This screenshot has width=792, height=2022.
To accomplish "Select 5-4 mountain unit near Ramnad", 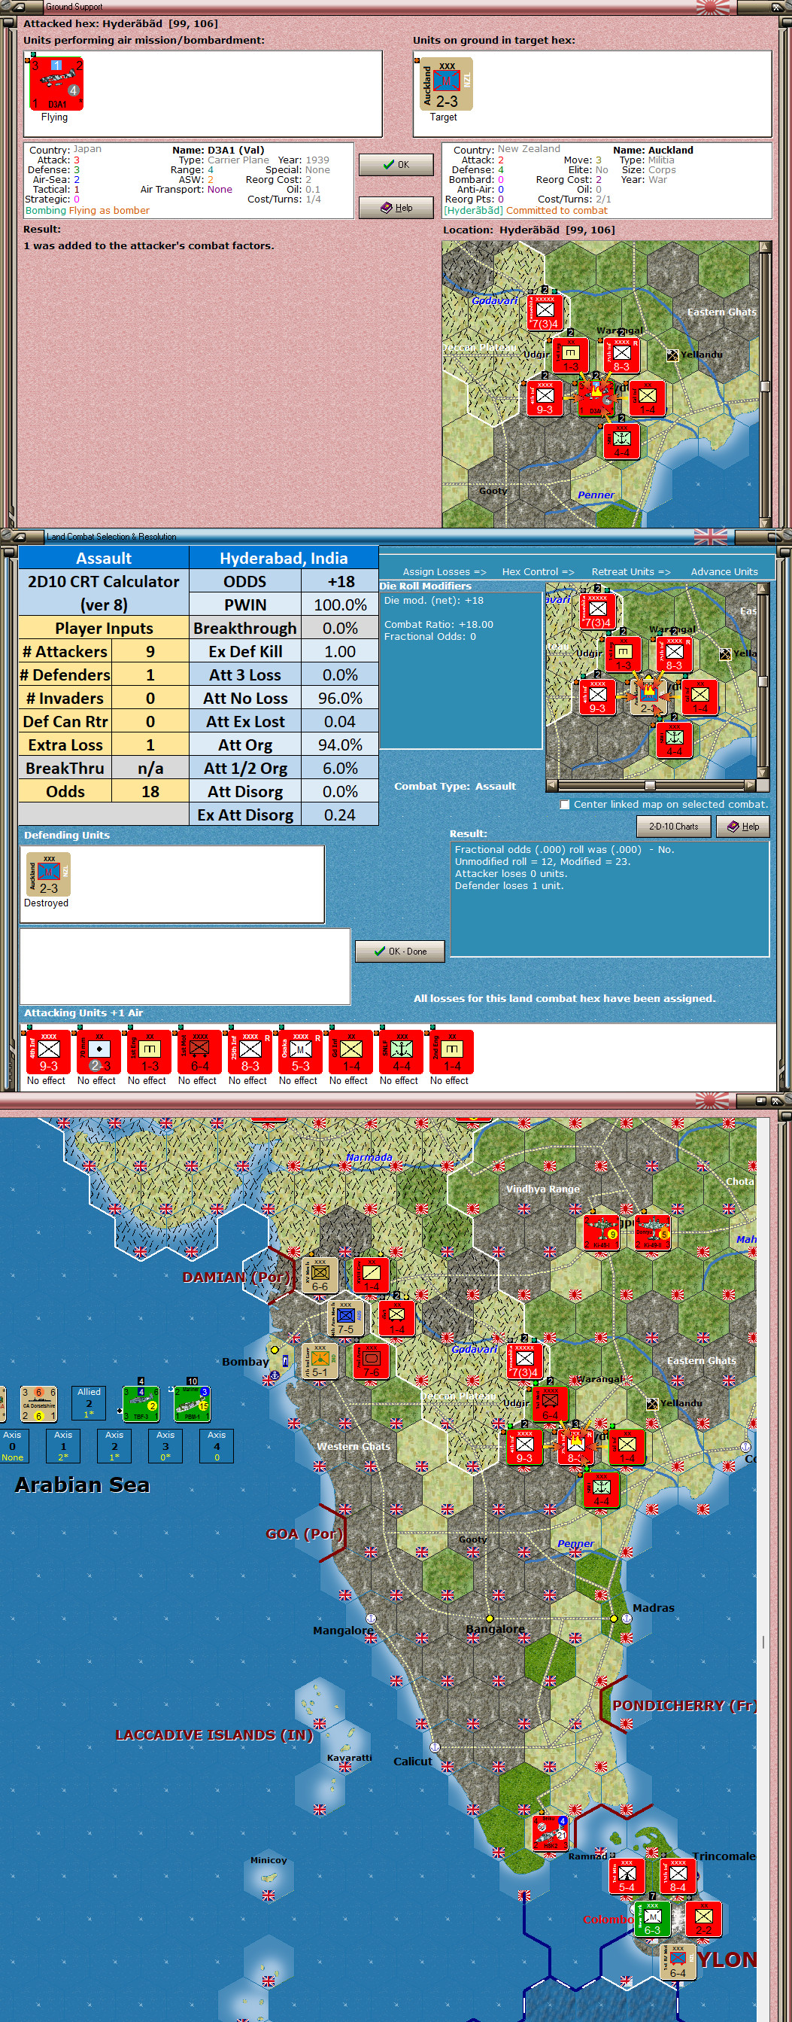I will 627,1876.
